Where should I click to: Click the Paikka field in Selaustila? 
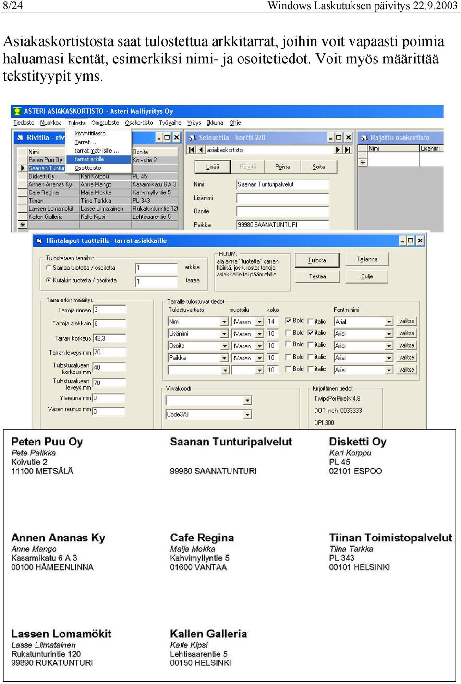tap(283, 225)
